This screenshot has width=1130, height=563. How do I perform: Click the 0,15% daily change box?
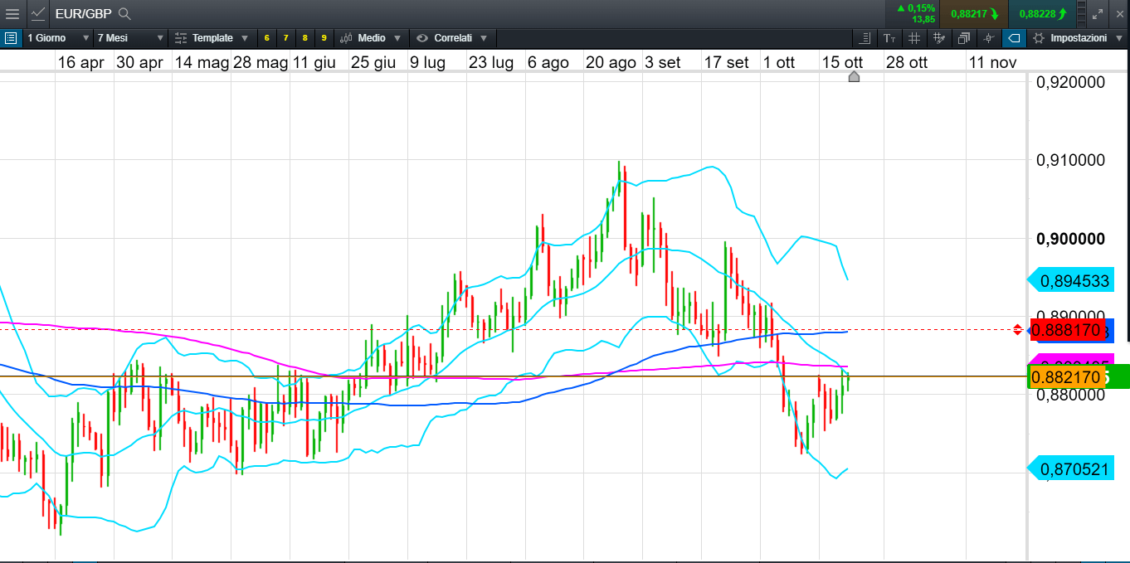coord(913,13)
